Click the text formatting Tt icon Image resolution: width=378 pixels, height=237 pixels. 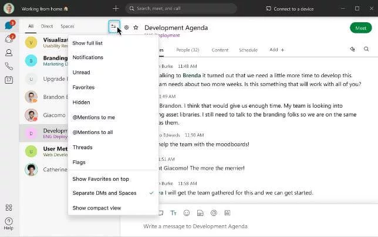coord(174,213)
